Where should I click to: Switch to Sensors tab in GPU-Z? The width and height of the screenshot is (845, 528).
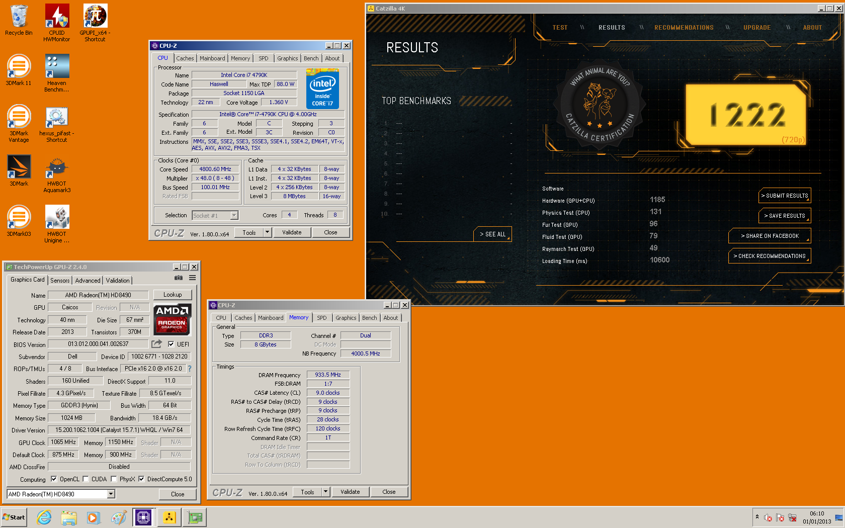tap(60, 281)
